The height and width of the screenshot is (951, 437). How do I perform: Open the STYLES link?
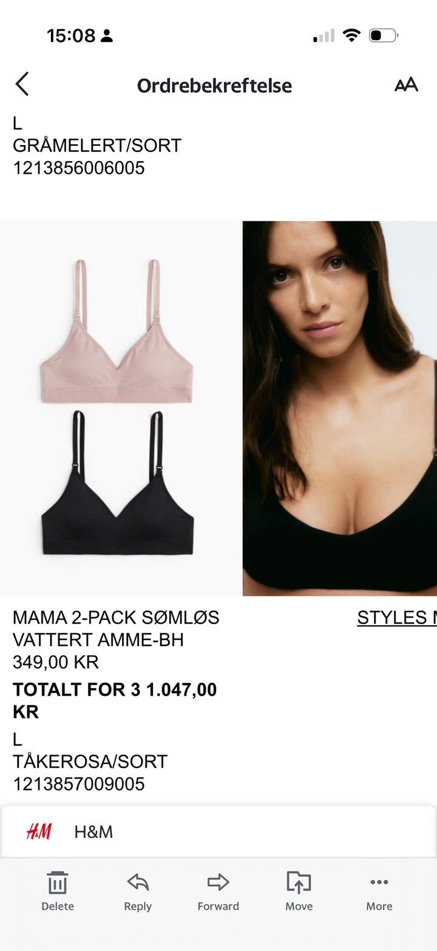coord(397,617)
